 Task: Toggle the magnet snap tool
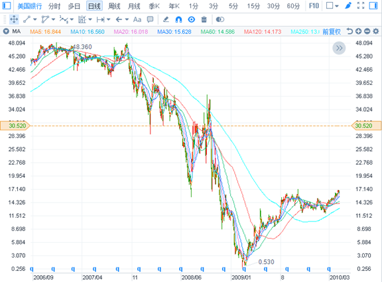pyautogui.click(x=179, y=19)
